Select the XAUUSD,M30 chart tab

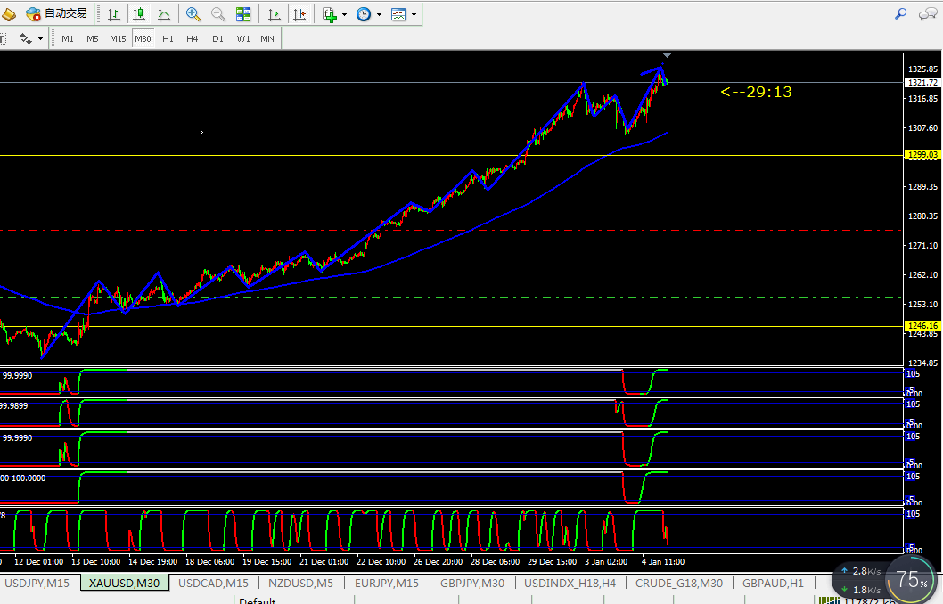pyautogui.click(x=125, y=583)
